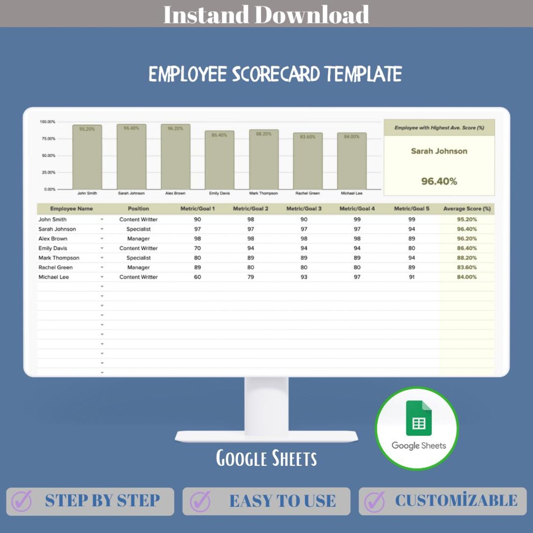This screenshot has height=533, width=533.
Task: Open the dropdown in the first empty employee row
Action: (x=102, y=286)
